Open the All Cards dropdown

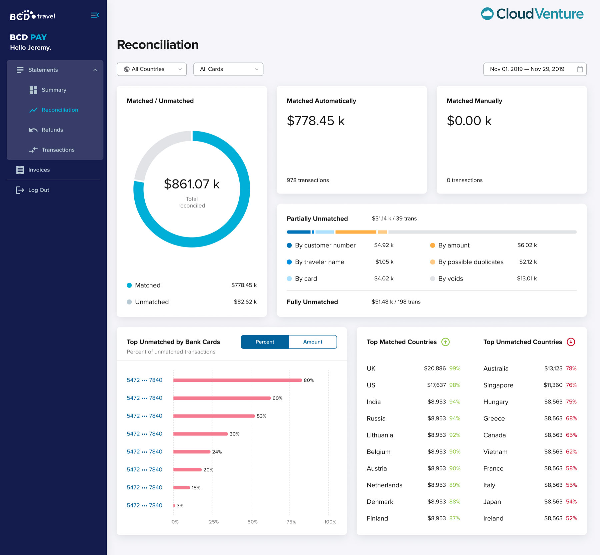point(228,69)
